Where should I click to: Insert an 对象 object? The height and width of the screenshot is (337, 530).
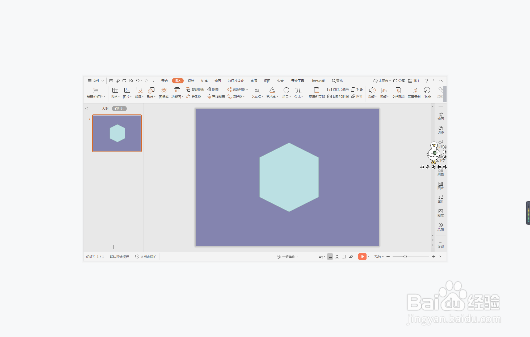[357, 89]
